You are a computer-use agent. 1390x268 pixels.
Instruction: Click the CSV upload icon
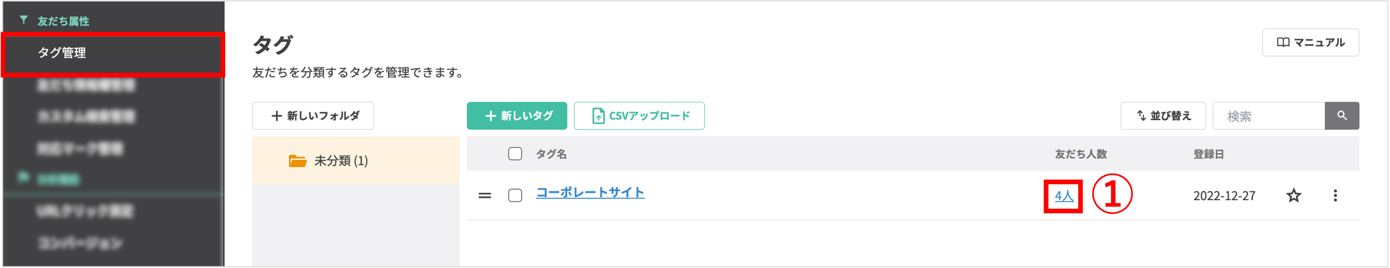[598, 115]
